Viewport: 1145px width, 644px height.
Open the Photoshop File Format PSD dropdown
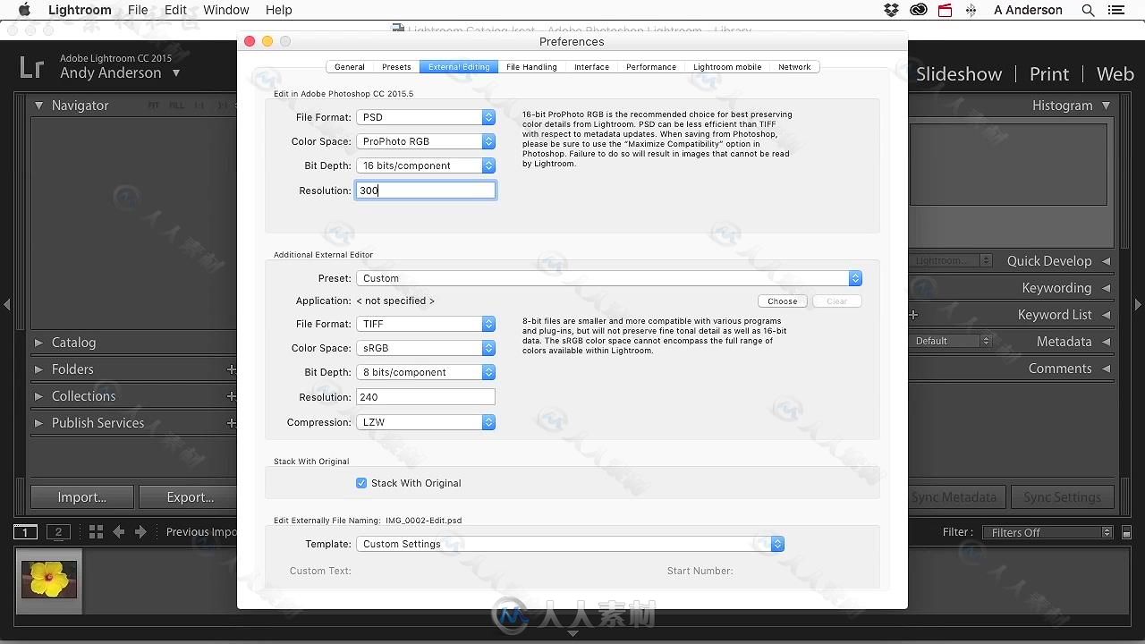tap(426, 117)
